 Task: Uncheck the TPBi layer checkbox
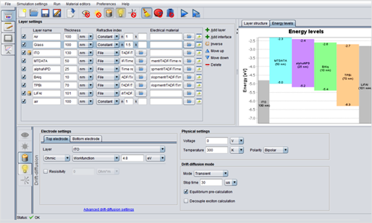pos(24,85)
